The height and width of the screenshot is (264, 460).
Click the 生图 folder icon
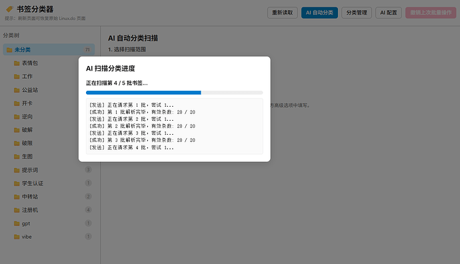click(17, 157)
